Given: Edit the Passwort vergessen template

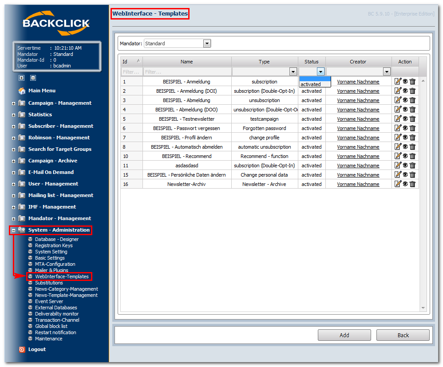Looking at the screenshot, I should [398, 128].
